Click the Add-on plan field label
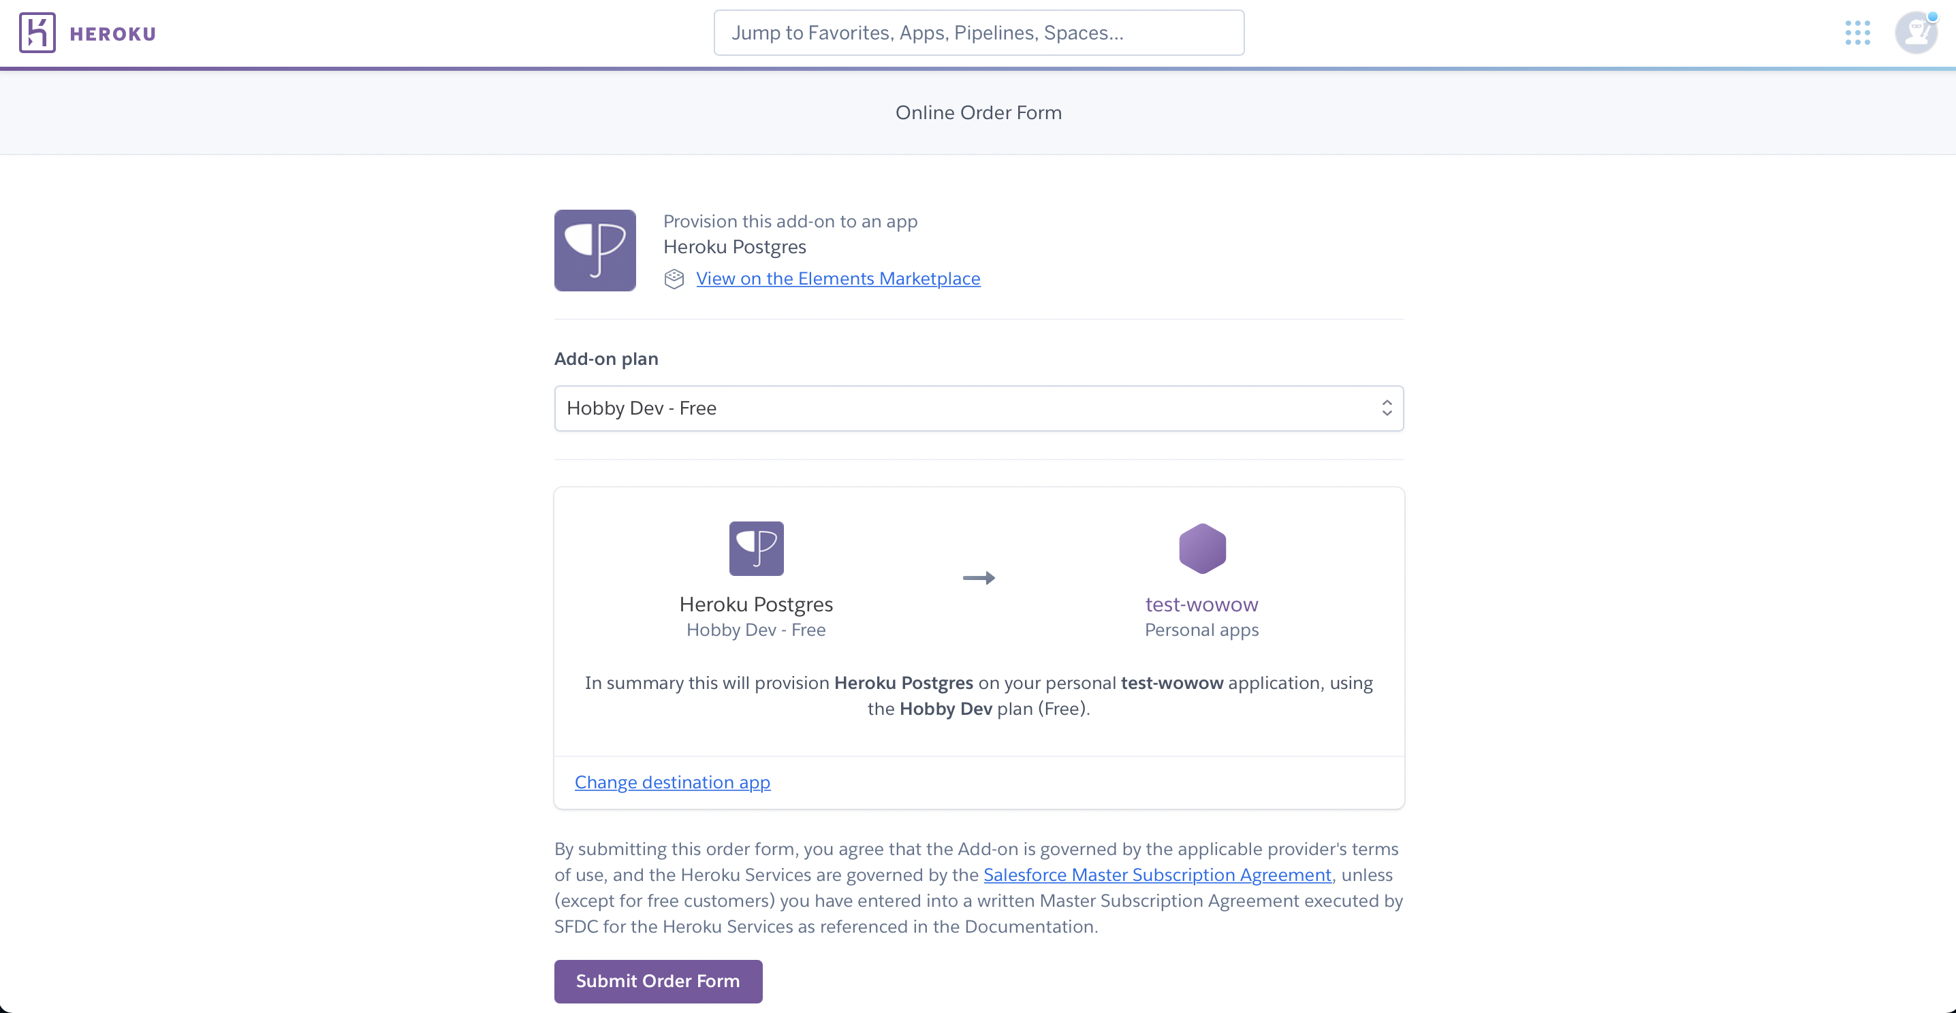Image resolution: width=1956 pixels, height=1013 pixels. [606, 359]
